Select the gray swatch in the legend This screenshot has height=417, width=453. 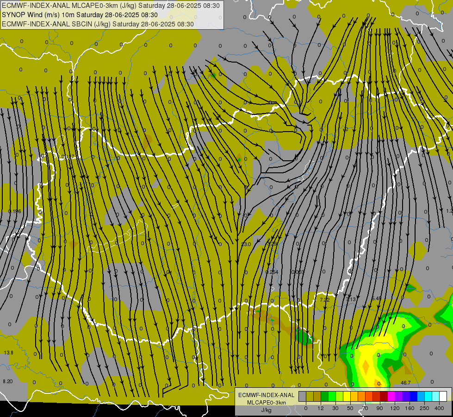[x=303, y=396]
